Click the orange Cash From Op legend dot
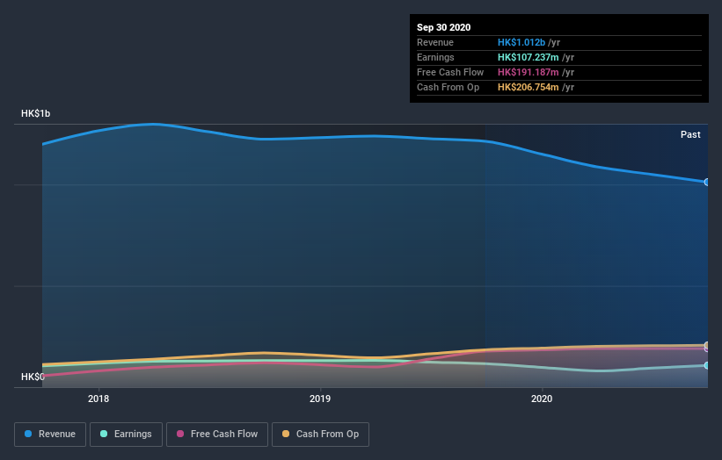 [286, 434]
